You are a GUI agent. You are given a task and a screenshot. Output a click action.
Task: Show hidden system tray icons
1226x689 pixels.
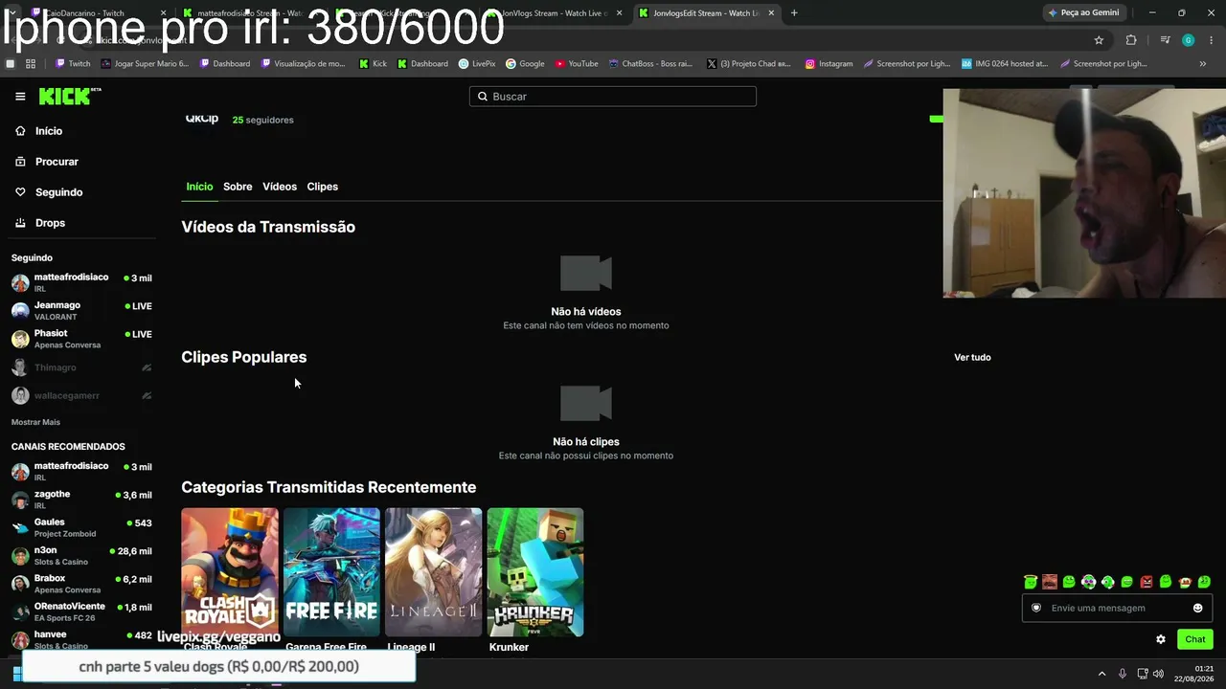(x=1101, y=674)
